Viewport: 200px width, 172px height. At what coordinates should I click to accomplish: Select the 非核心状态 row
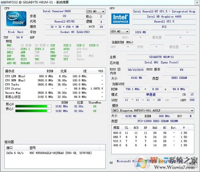coord(54,97)
